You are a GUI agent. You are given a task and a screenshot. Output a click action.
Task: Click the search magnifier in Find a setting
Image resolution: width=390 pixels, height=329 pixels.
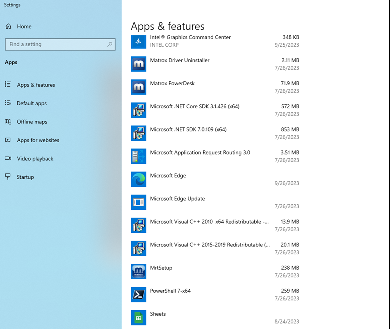coord(110,44)
